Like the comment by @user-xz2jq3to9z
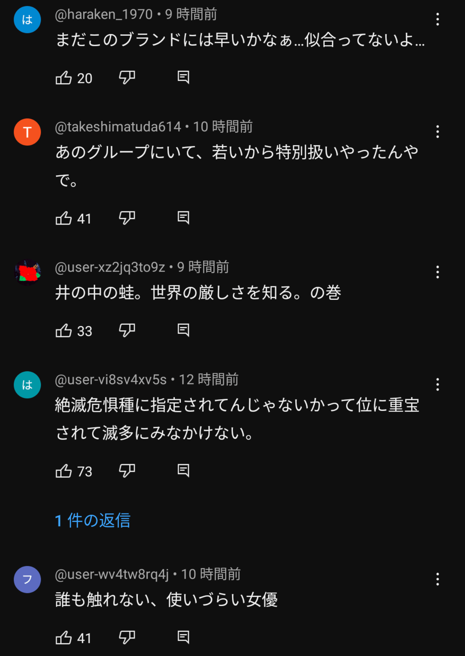The width and height of the screenshot is (465, 656). [64, 331]
